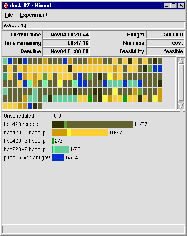187x236 pixels.
Task: Click the executing status field
Action: (x=93, y=25)
